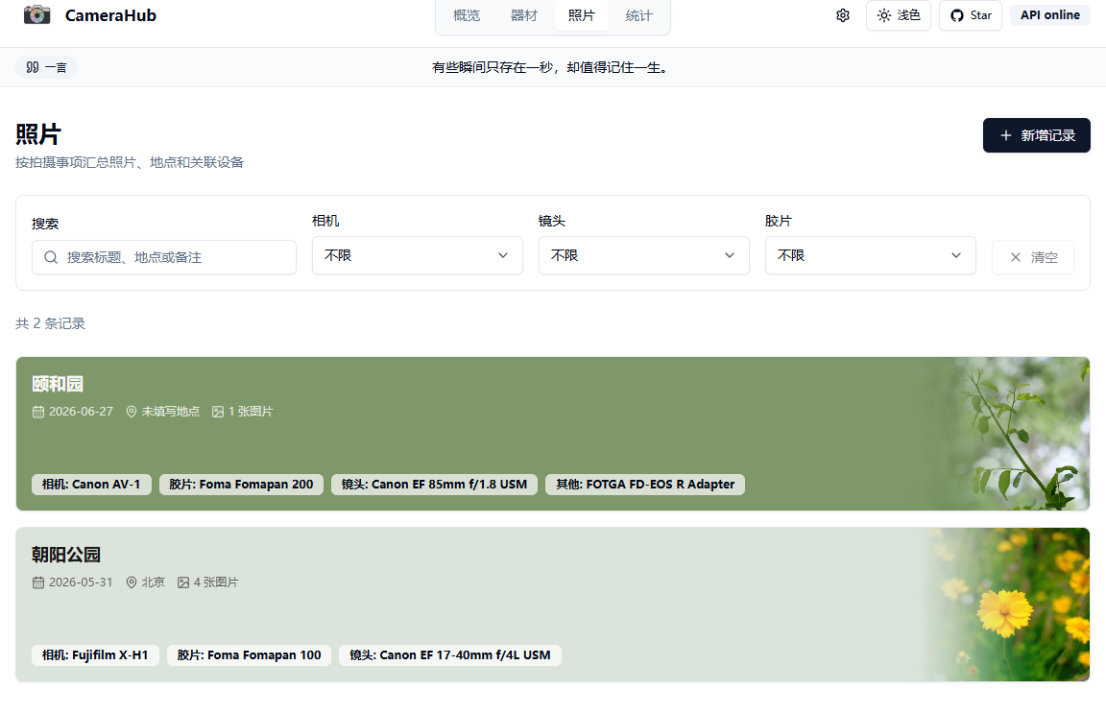Image resolution: width=1106 pixels, height=713 pixels.
Task: Open the GitHub Star link
Action: pyautogui.click(x=971, y=15)
